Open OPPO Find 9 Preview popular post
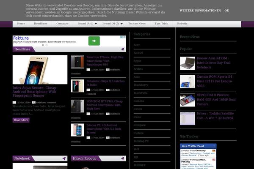This screenshot has height=169, width=254. coord(216,100)
